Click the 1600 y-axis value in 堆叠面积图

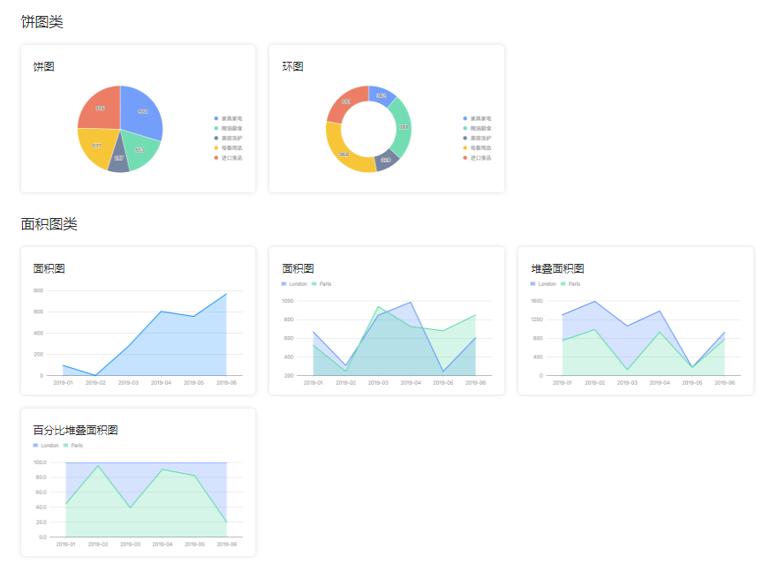pyautogui.click(x=537, y=301)
